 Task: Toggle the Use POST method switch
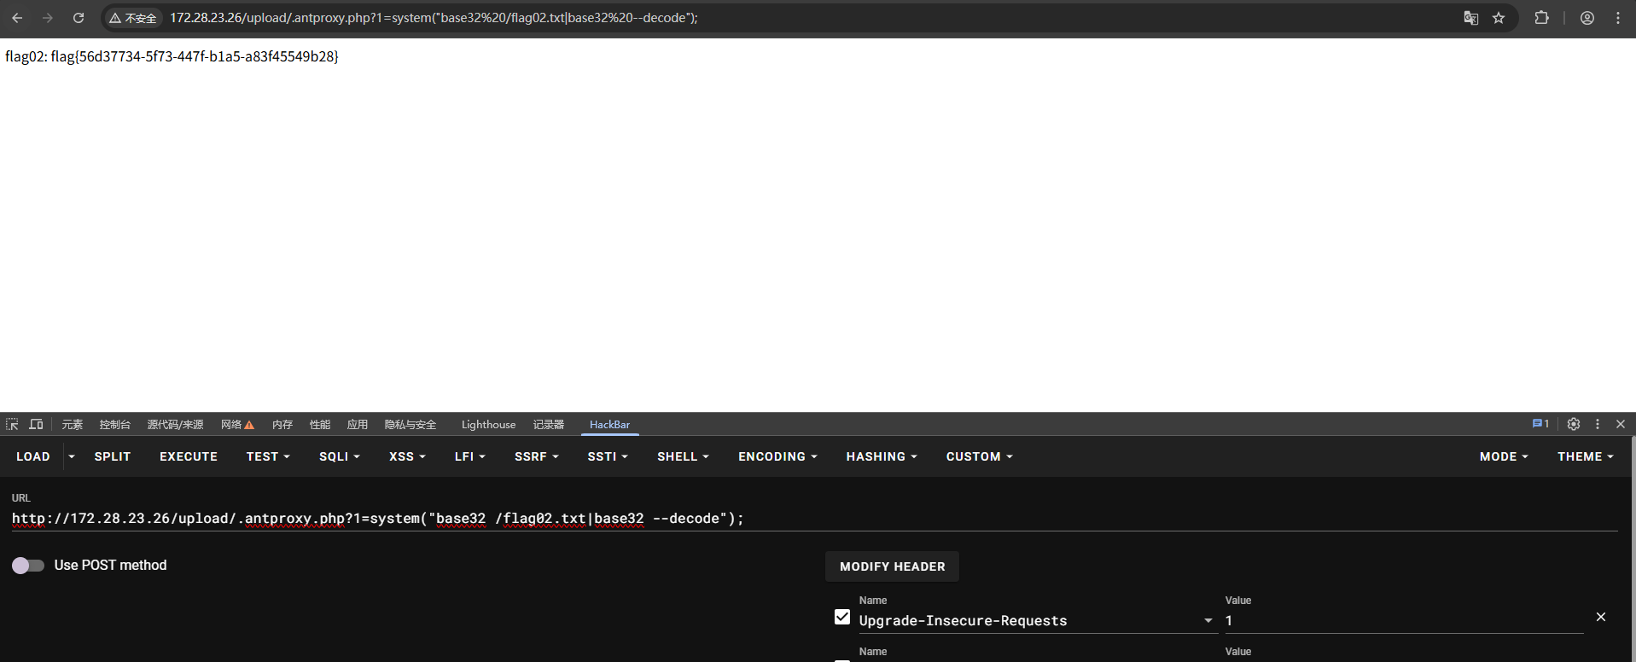27,566
